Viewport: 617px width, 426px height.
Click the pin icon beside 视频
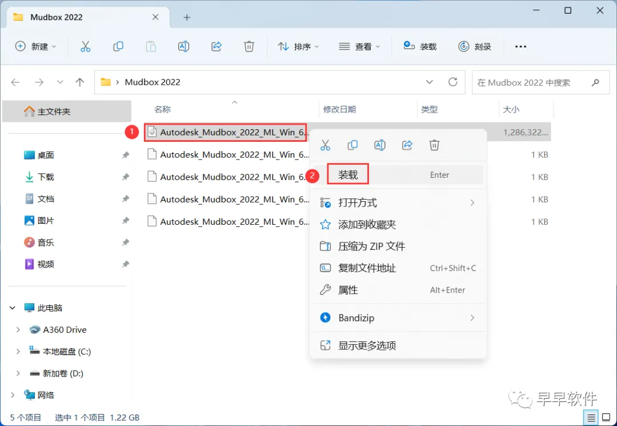click(126, 264)
